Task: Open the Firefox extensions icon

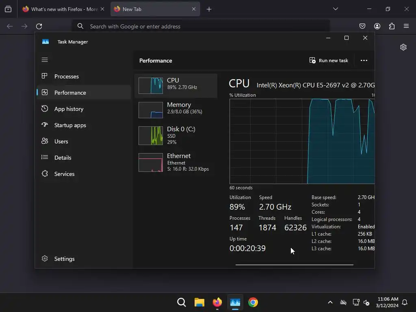Action: [392, 26]
